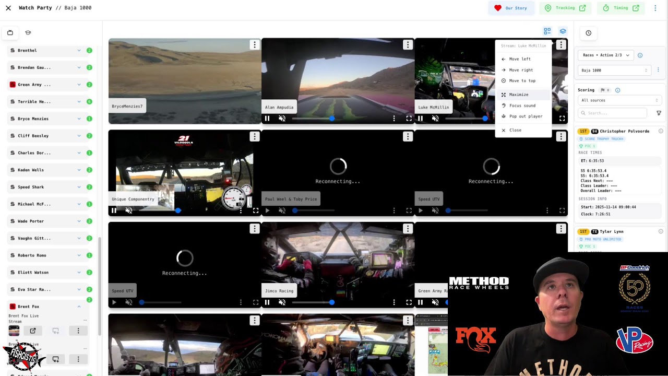Open the Baja 1000 race selector
Screen dimensions: 668x376
615,70
